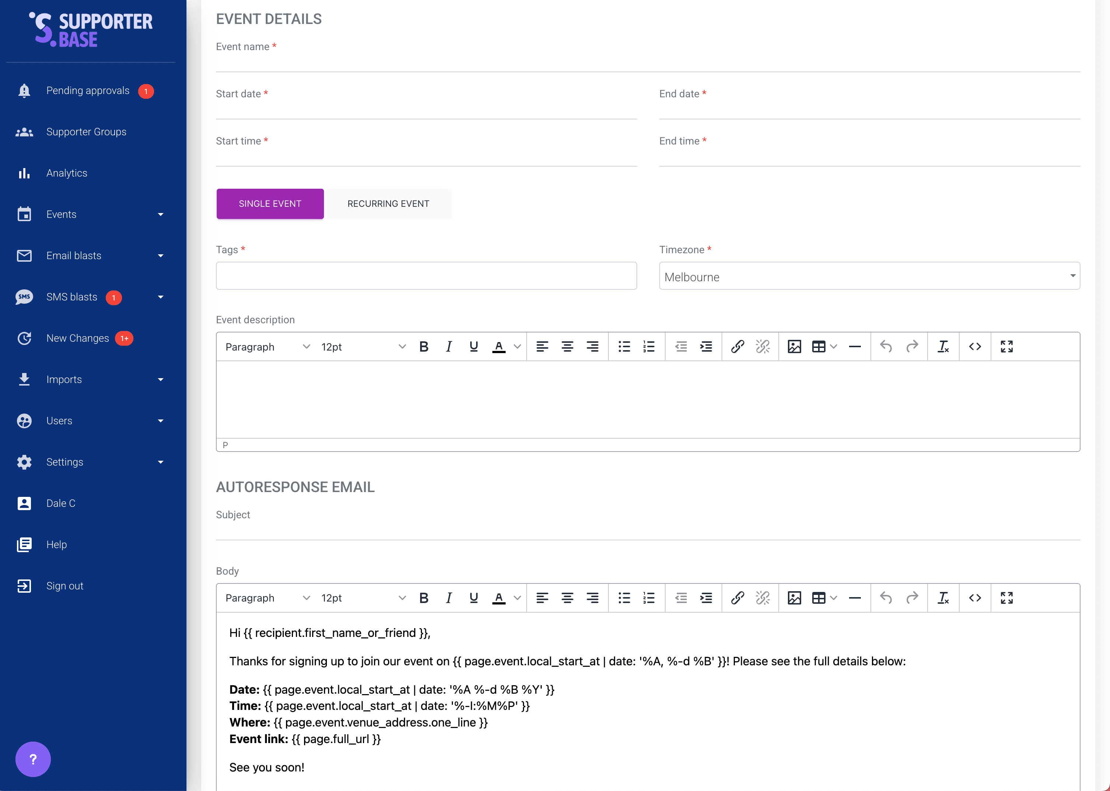This screenshot has height=791, width=1110.
Task: Open source code view in Event description editor
Action: pos(975,347)
